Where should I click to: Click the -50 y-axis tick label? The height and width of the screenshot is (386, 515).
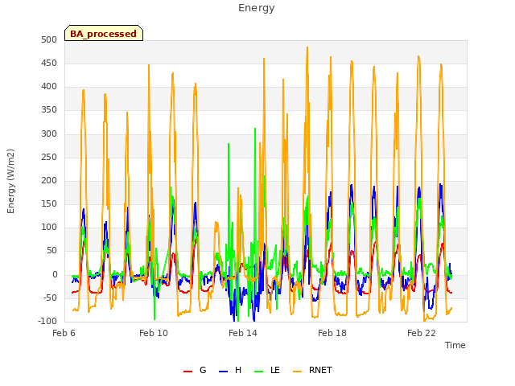pyautogui.click(x=49, y=298)
